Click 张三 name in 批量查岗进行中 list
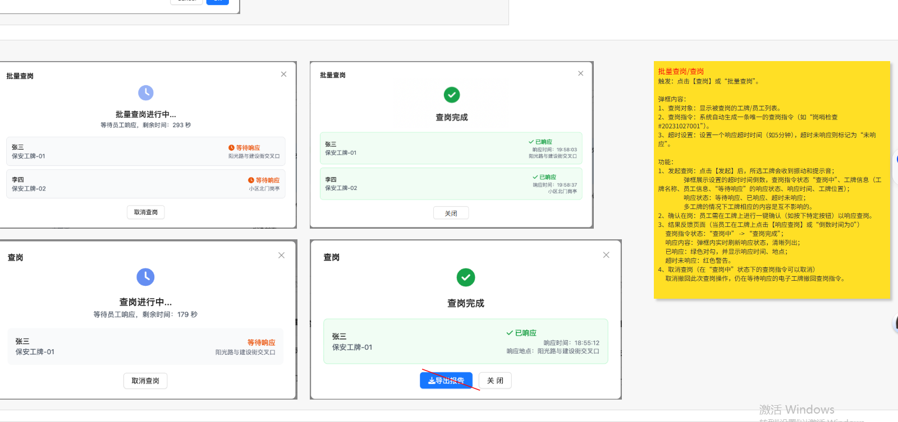Screen dimensions: 898x422 coord(18,147)
